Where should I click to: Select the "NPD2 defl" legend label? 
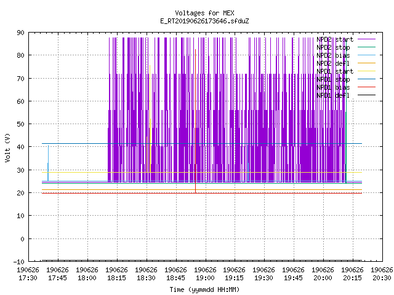[x=333, y=63]
